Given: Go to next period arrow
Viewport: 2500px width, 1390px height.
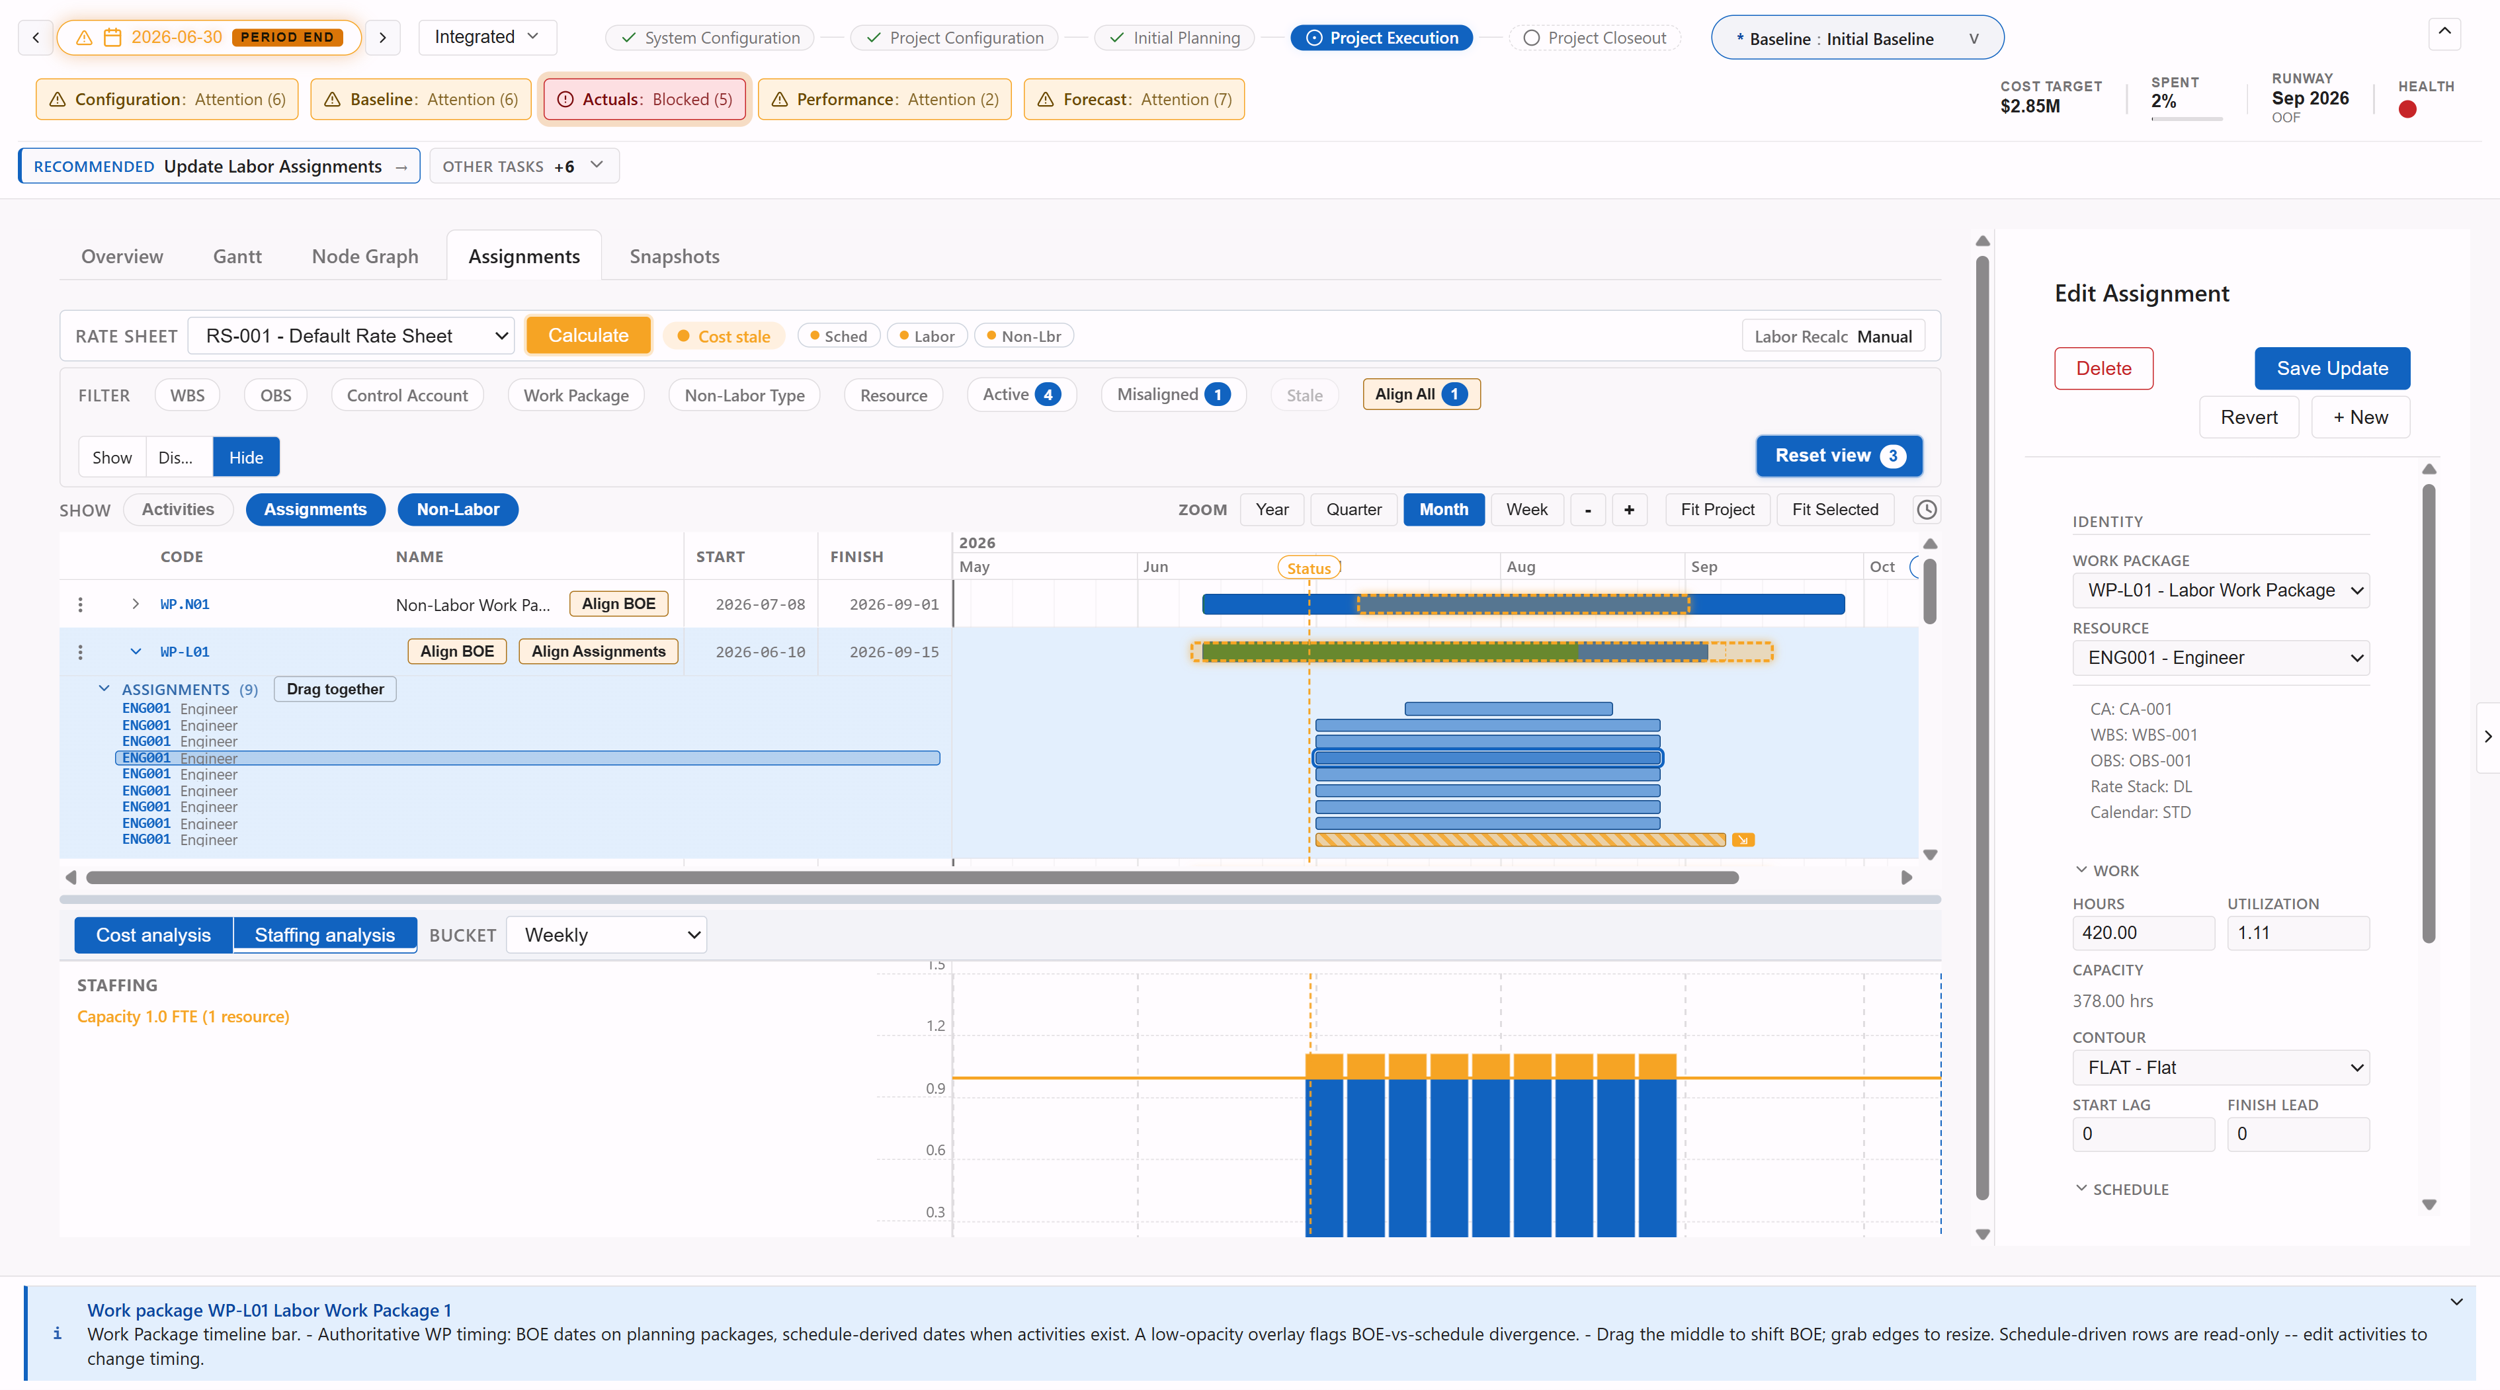Looking at the screenshot, I should point(382,37).
